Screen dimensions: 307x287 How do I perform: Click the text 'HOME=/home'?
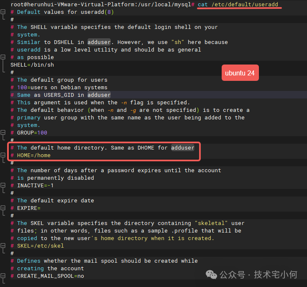pyautogui.click(x=34, y=155)
